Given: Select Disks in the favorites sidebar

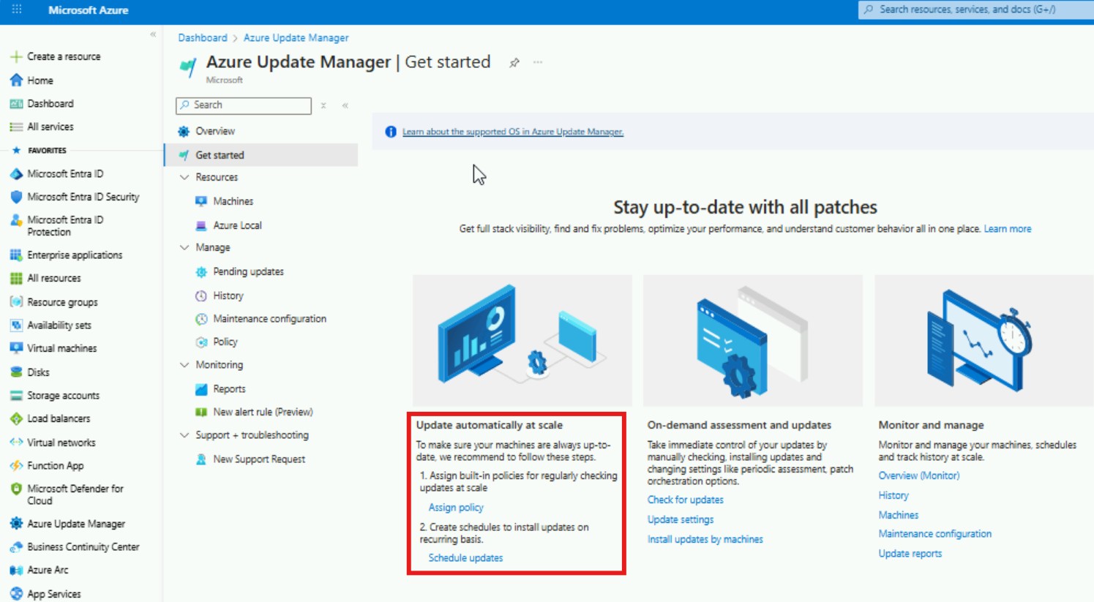Looking at the screenshot, I should tap(45, 372).
